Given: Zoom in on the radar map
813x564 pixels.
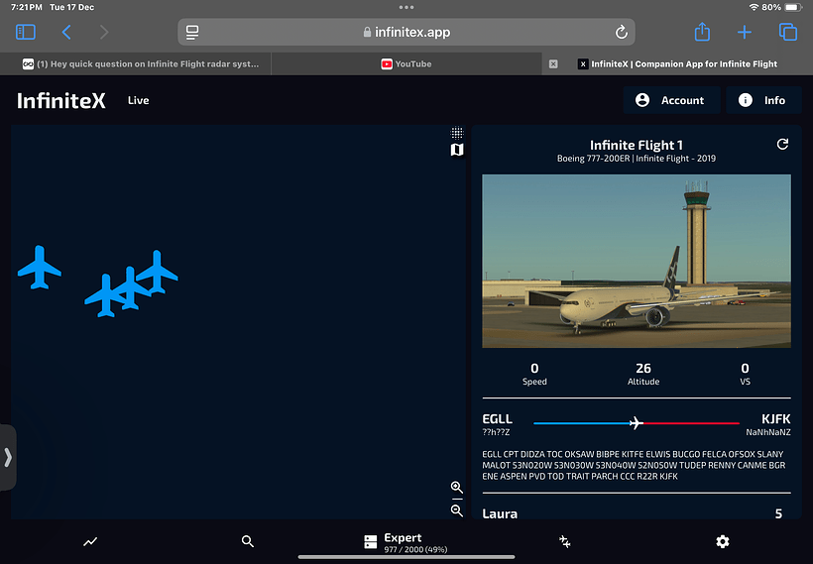Looking at the screenshot, I should click(457, 488).
